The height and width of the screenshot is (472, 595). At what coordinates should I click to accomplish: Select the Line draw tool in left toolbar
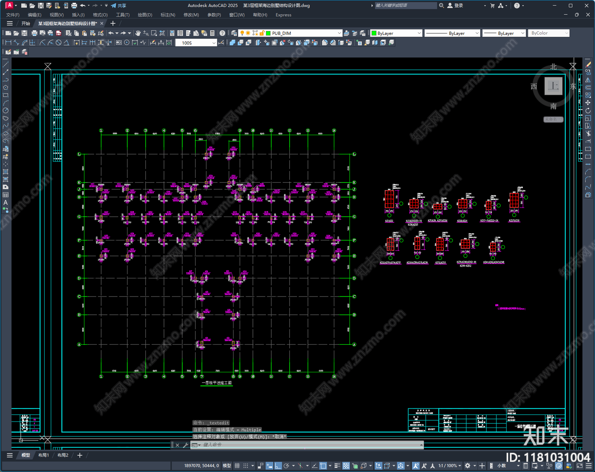pyautogui.click(x=6, y=64)
